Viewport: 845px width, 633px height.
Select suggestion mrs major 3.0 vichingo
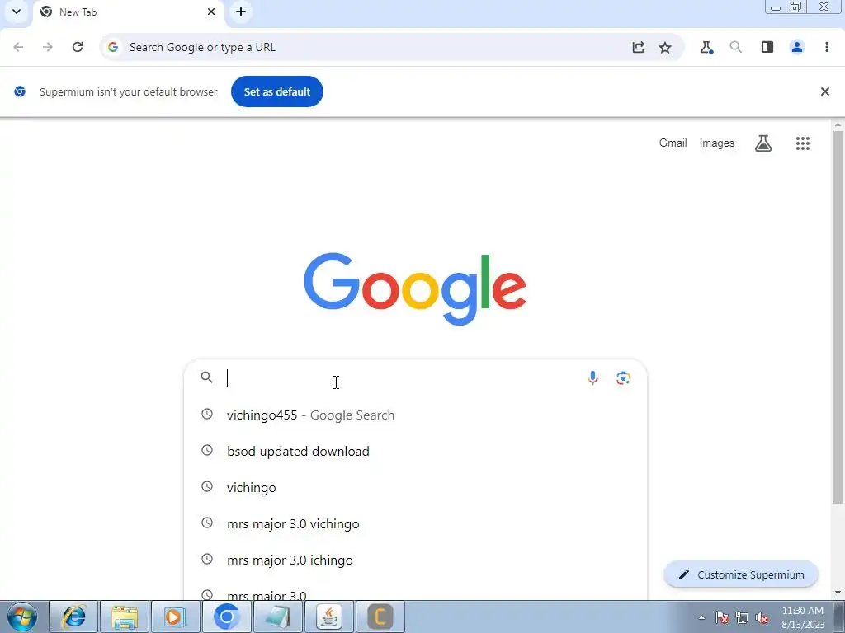point(415,523)
